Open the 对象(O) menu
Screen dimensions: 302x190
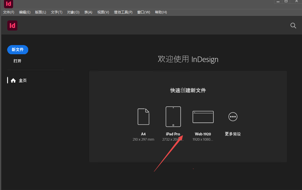coord(73,12)
